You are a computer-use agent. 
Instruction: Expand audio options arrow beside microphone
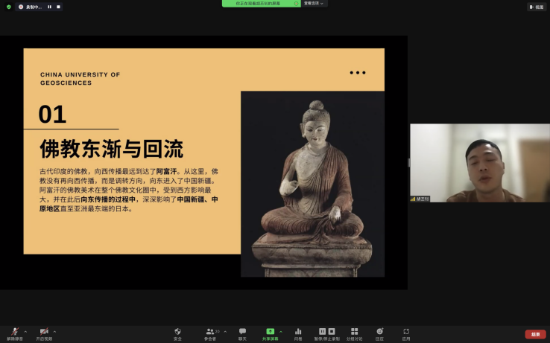tap(25, 331)
